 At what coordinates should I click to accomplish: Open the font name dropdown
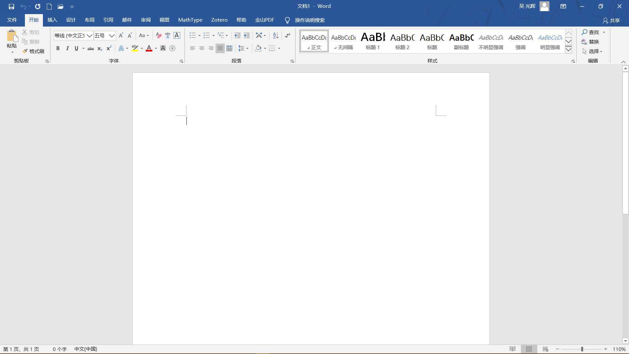click(x=89, y=35)
